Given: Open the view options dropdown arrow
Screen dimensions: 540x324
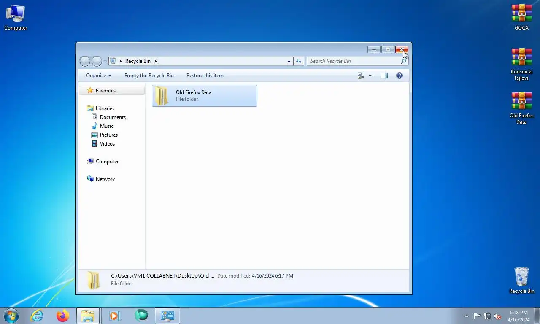Looking at the screenshot, I should coord(370,76).
